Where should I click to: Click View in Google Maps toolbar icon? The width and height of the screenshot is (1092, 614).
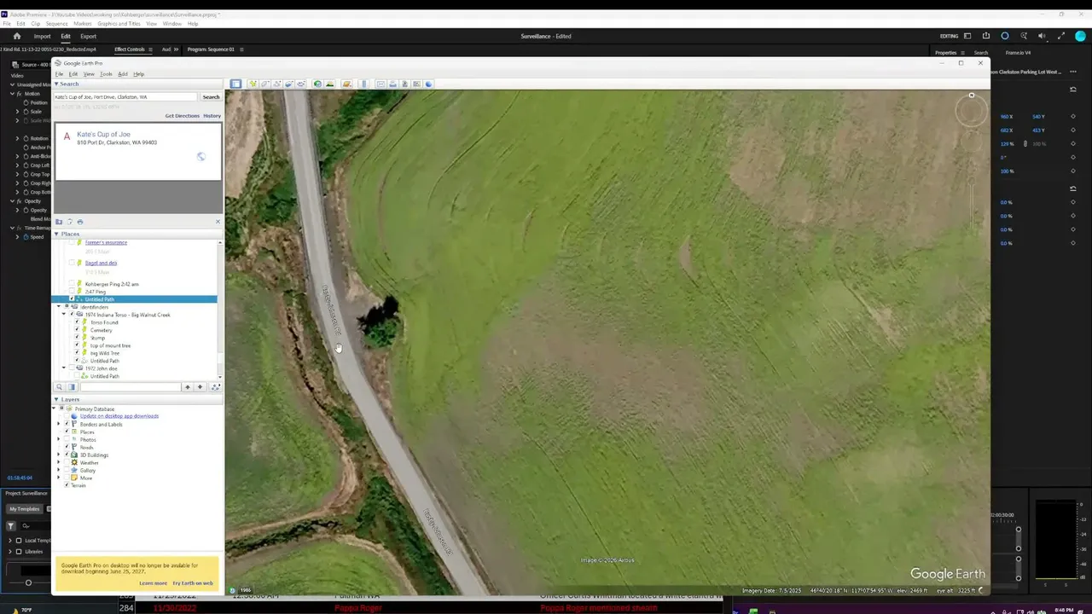pyautogui.click(x=416, y=84)
